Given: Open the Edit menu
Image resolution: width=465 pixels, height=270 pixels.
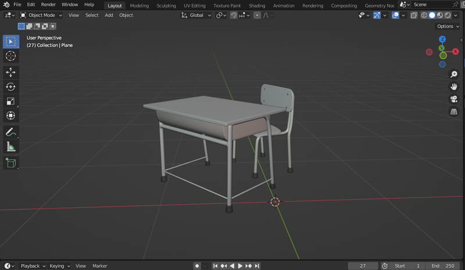Looking at the screenshot, I should click(x=31, y=5).
